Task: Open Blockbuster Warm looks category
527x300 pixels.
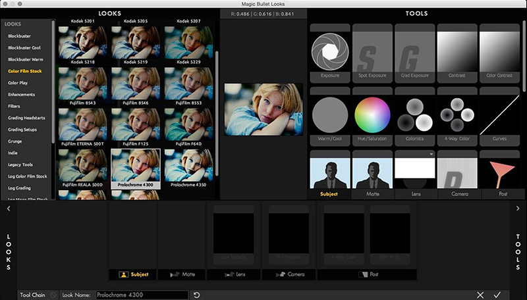Action: (x=26, y=59)
